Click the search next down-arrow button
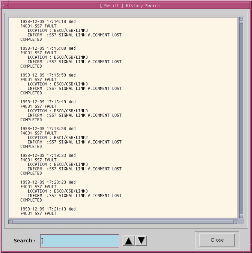 [x=141, y=240]
